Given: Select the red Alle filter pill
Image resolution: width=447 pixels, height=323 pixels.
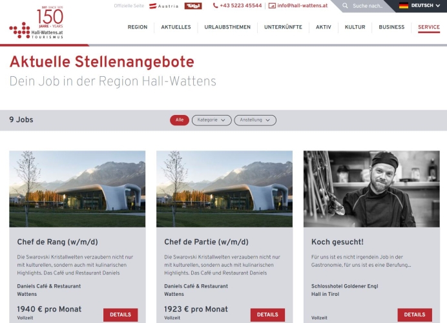Looking at the screenshot, I should pos(180,120).
